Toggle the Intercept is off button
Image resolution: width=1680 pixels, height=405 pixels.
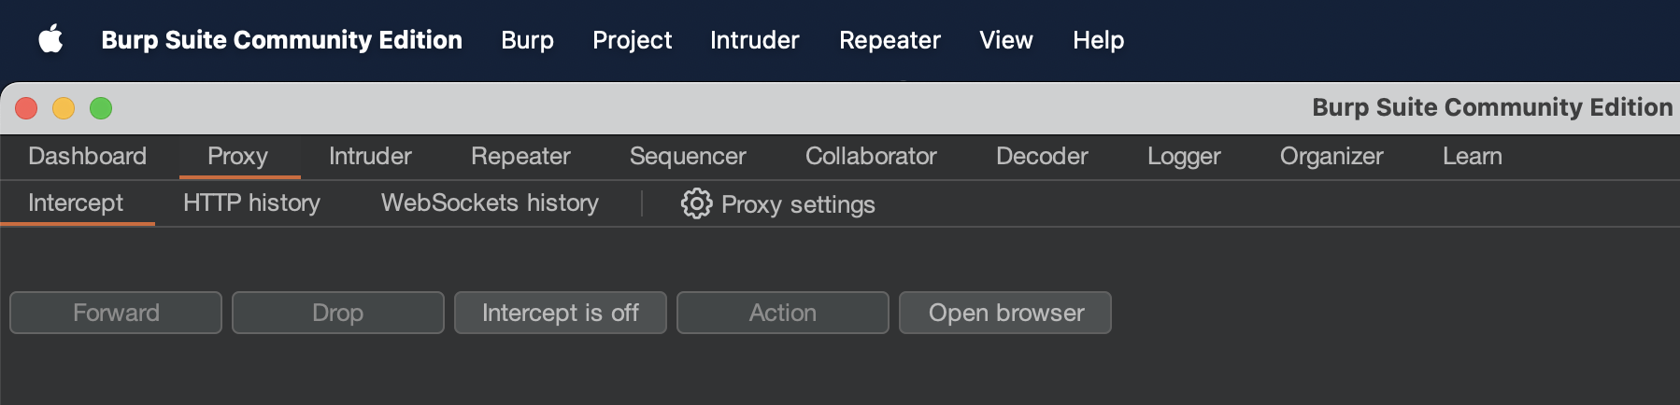[x=560, y=313]
